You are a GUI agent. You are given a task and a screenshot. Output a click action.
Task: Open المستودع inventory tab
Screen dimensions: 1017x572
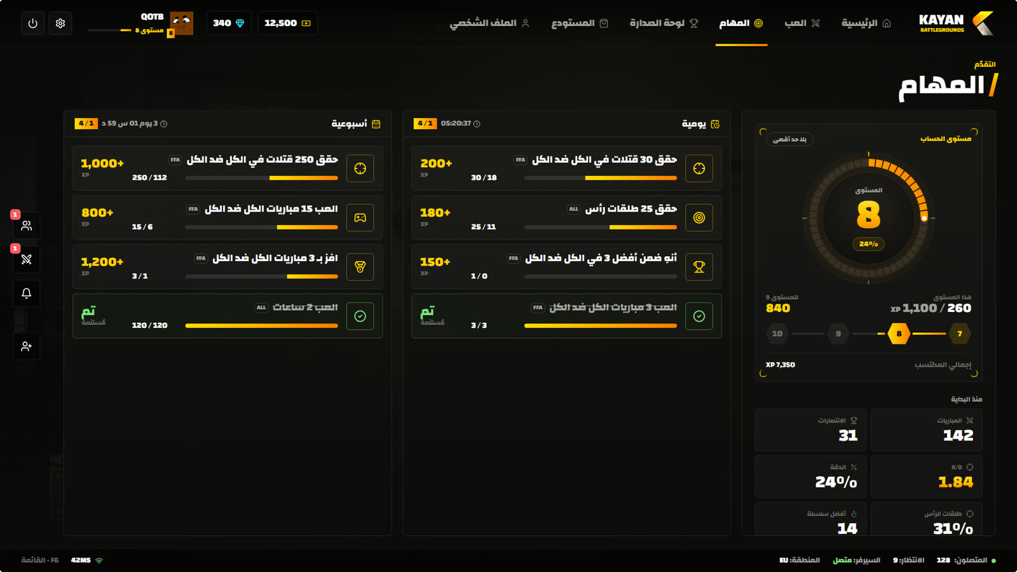pyautogui.click(x=580, y=23)
